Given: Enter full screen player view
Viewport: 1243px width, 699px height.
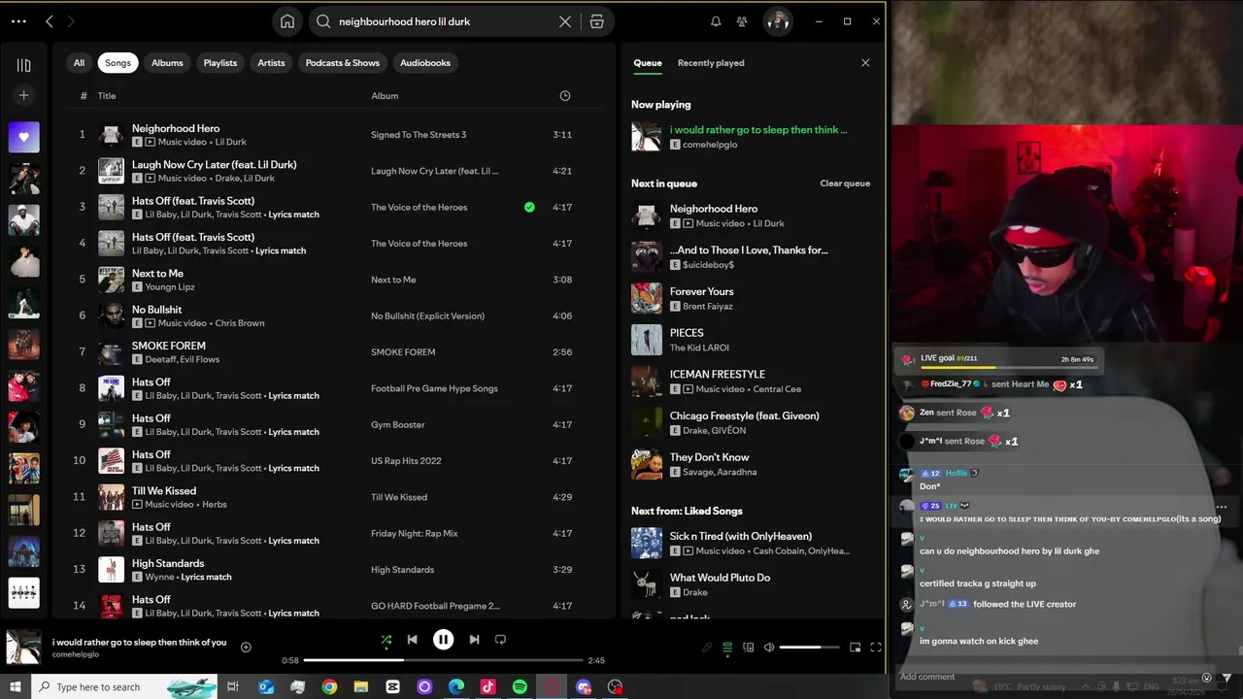Looking at the screenshot, I should pyautogui.click(x=875, y=648).
